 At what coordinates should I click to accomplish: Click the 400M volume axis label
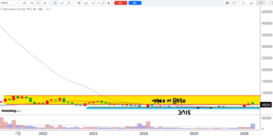(x=266, y=118)
